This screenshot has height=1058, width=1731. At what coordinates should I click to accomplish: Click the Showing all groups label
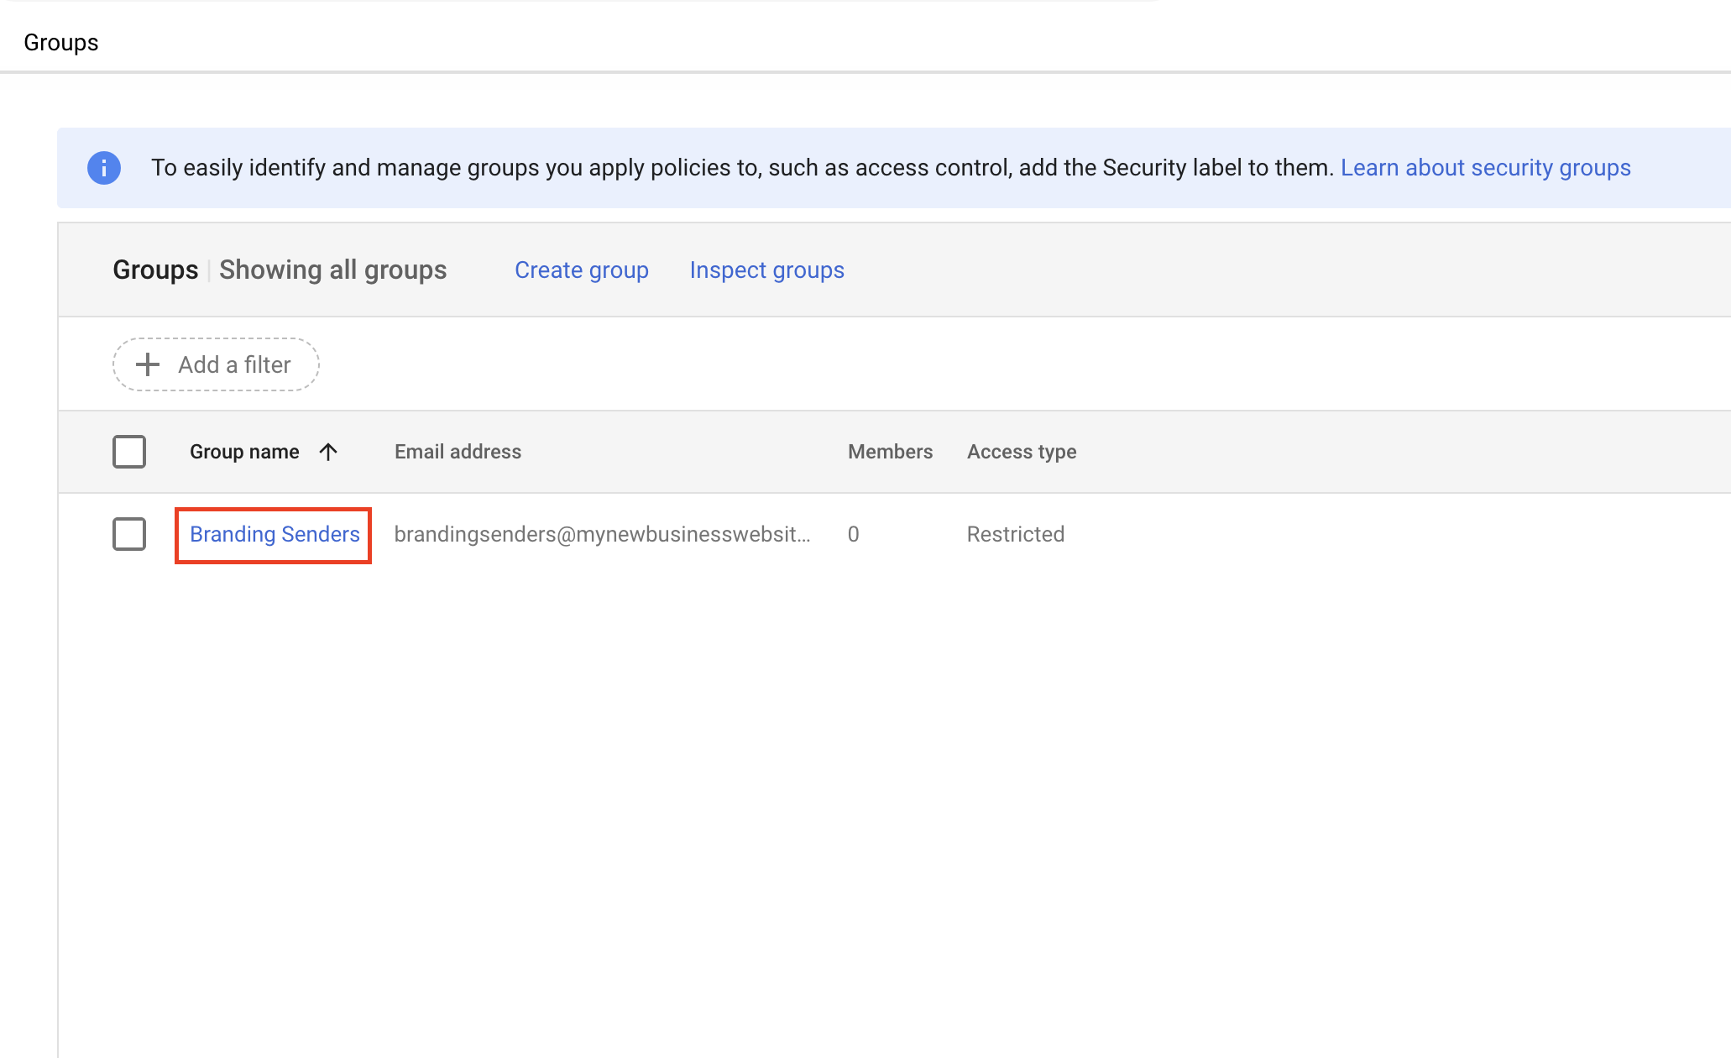pos(332,270)
